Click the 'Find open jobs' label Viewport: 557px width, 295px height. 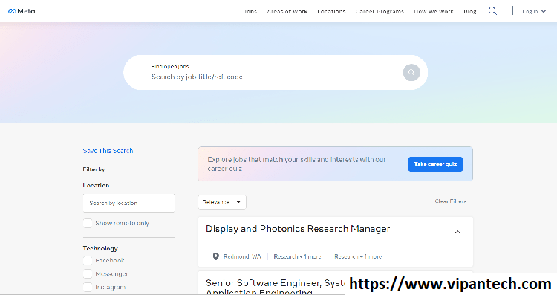[170, 66]
